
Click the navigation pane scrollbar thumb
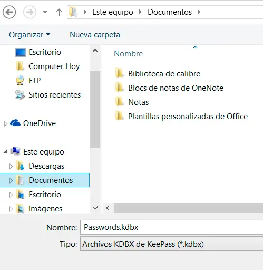[x=95, y=110]
